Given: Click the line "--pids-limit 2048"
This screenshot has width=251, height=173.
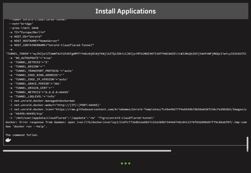Looking at the screenshot, I should click(24, 28).
